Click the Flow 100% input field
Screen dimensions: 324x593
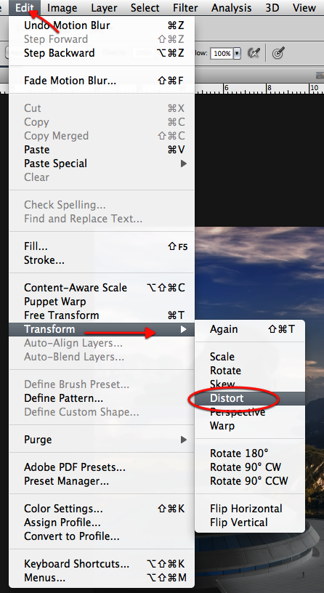click(x=222, y=53)
